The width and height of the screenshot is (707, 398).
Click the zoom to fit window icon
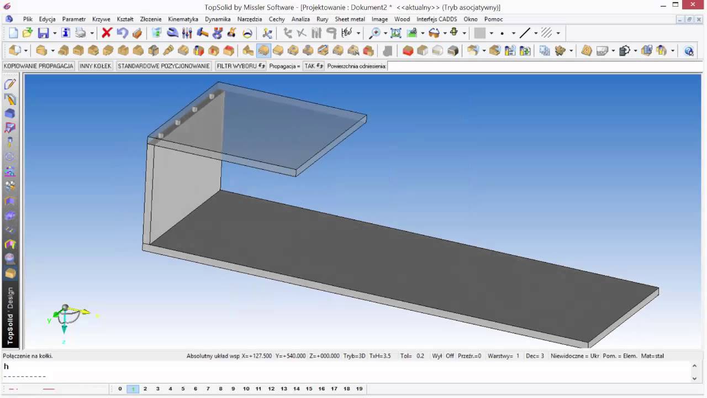click(x=396, y=33)
